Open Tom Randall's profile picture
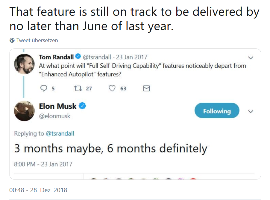The image size is (270, 200). tap(24, 64)
